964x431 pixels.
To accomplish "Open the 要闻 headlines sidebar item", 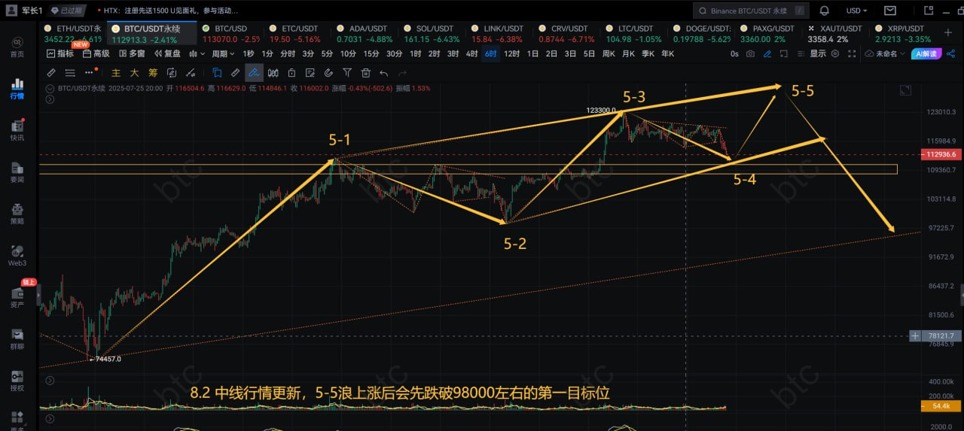I will point(17,172).
